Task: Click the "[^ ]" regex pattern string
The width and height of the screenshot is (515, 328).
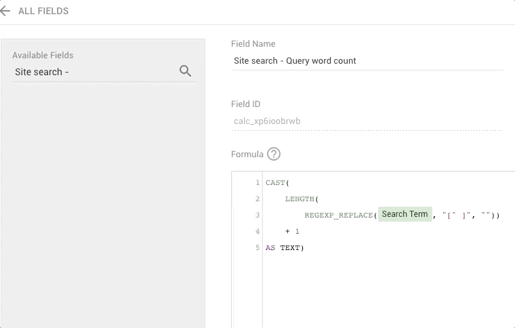Action: pyautogui.click(x=456, y=216)
